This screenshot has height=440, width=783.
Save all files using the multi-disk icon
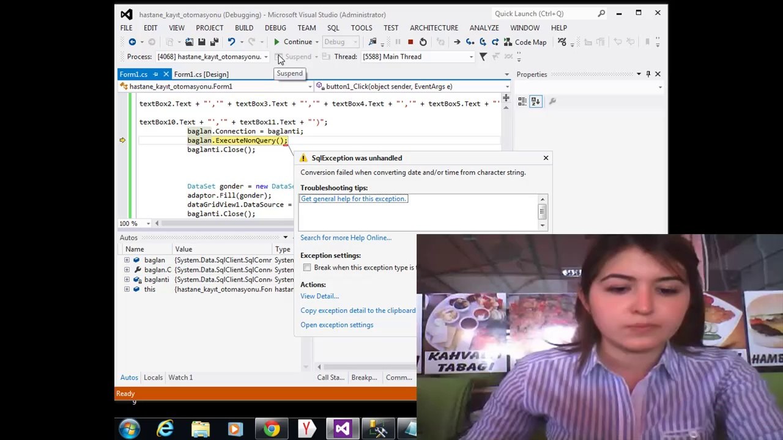click(x=215, y=42)
